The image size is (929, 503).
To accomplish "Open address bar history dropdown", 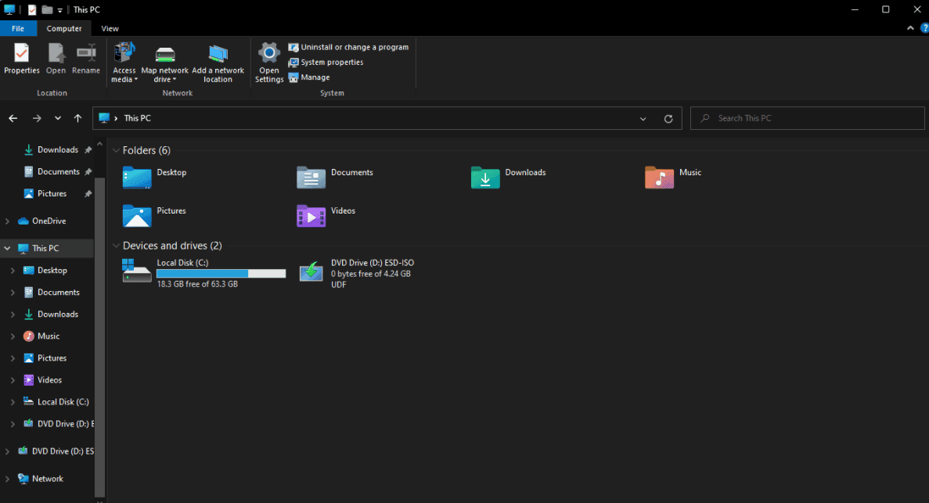I will (643, 118).
